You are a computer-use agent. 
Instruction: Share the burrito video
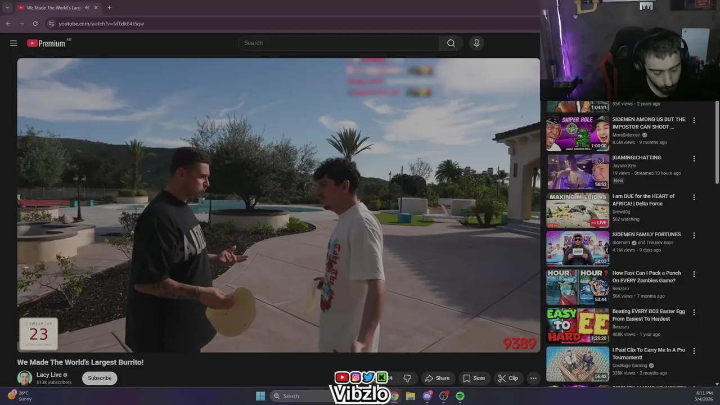point(437,378)
